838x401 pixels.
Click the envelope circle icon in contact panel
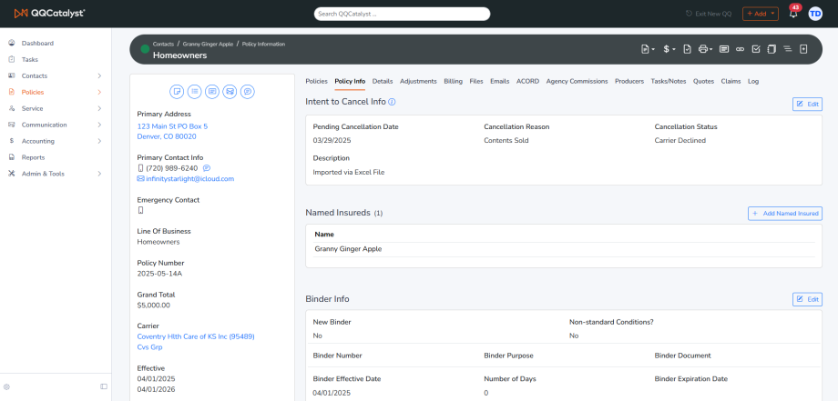(x=230, y=92)
